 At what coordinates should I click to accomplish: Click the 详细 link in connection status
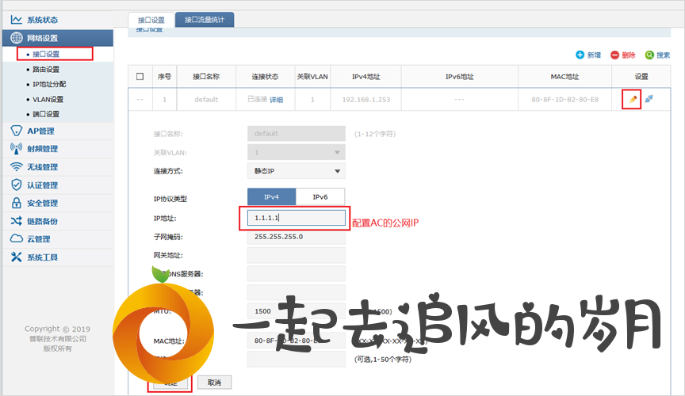[x=276, y=100]
